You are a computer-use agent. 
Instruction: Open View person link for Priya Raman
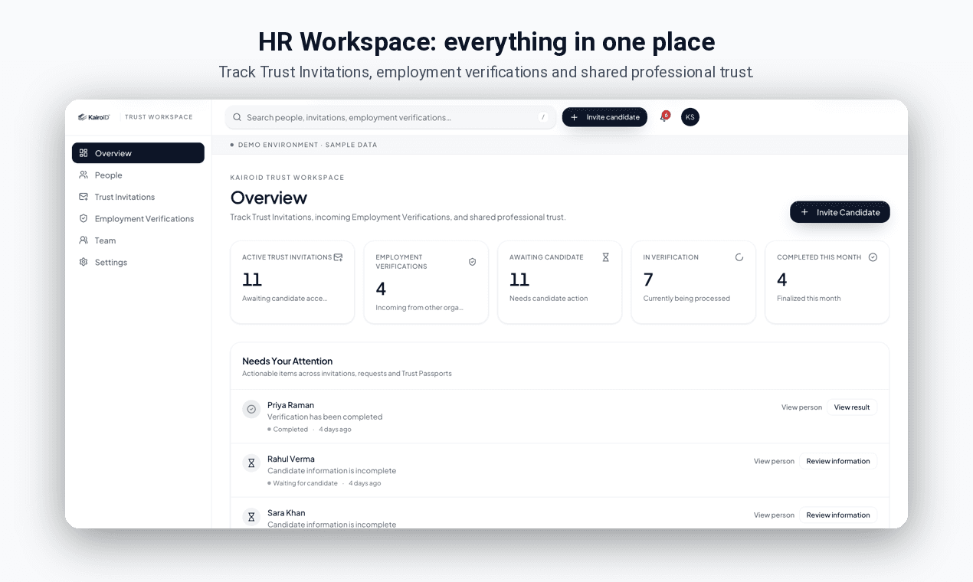coord(801,407)
